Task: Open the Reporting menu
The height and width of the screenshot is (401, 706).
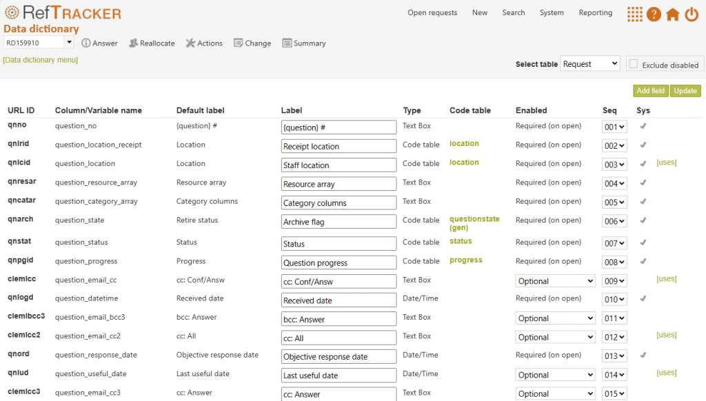Action: pyautogui.click(x=595, y=12)
